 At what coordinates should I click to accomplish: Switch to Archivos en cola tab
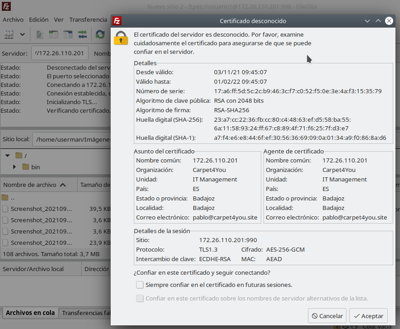click(x=30, y=313)
